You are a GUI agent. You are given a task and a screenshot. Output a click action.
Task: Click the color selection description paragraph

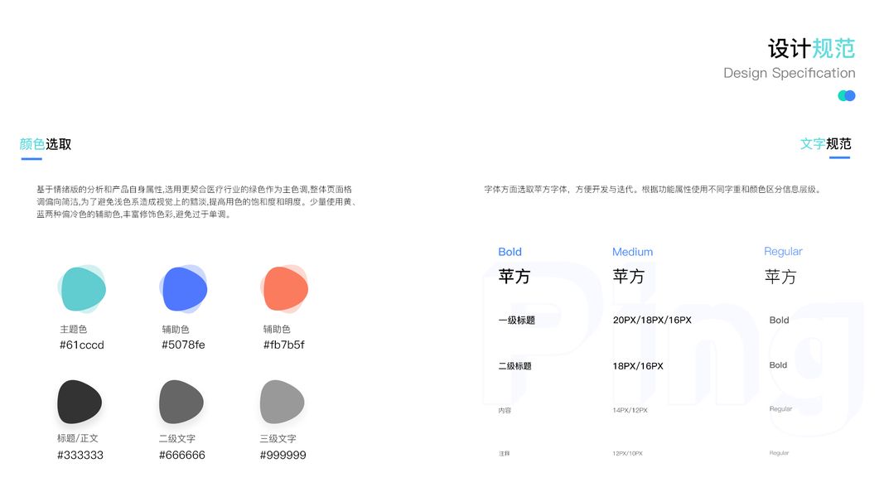pos(196,202)
